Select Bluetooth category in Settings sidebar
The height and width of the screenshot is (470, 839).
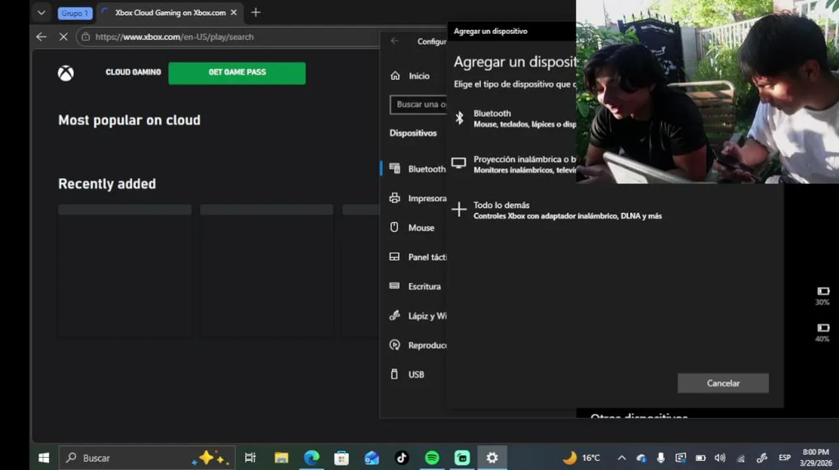[x=417, y=169]
